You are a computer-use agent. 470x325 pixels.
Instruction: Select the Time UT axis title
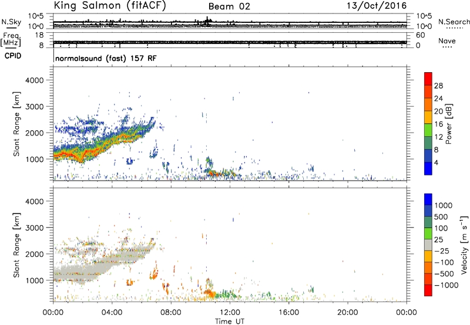(230, 321)
